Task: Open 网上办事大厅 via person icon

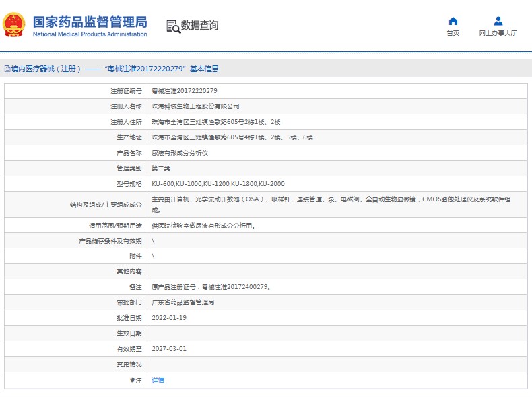Action: point(498,21)
